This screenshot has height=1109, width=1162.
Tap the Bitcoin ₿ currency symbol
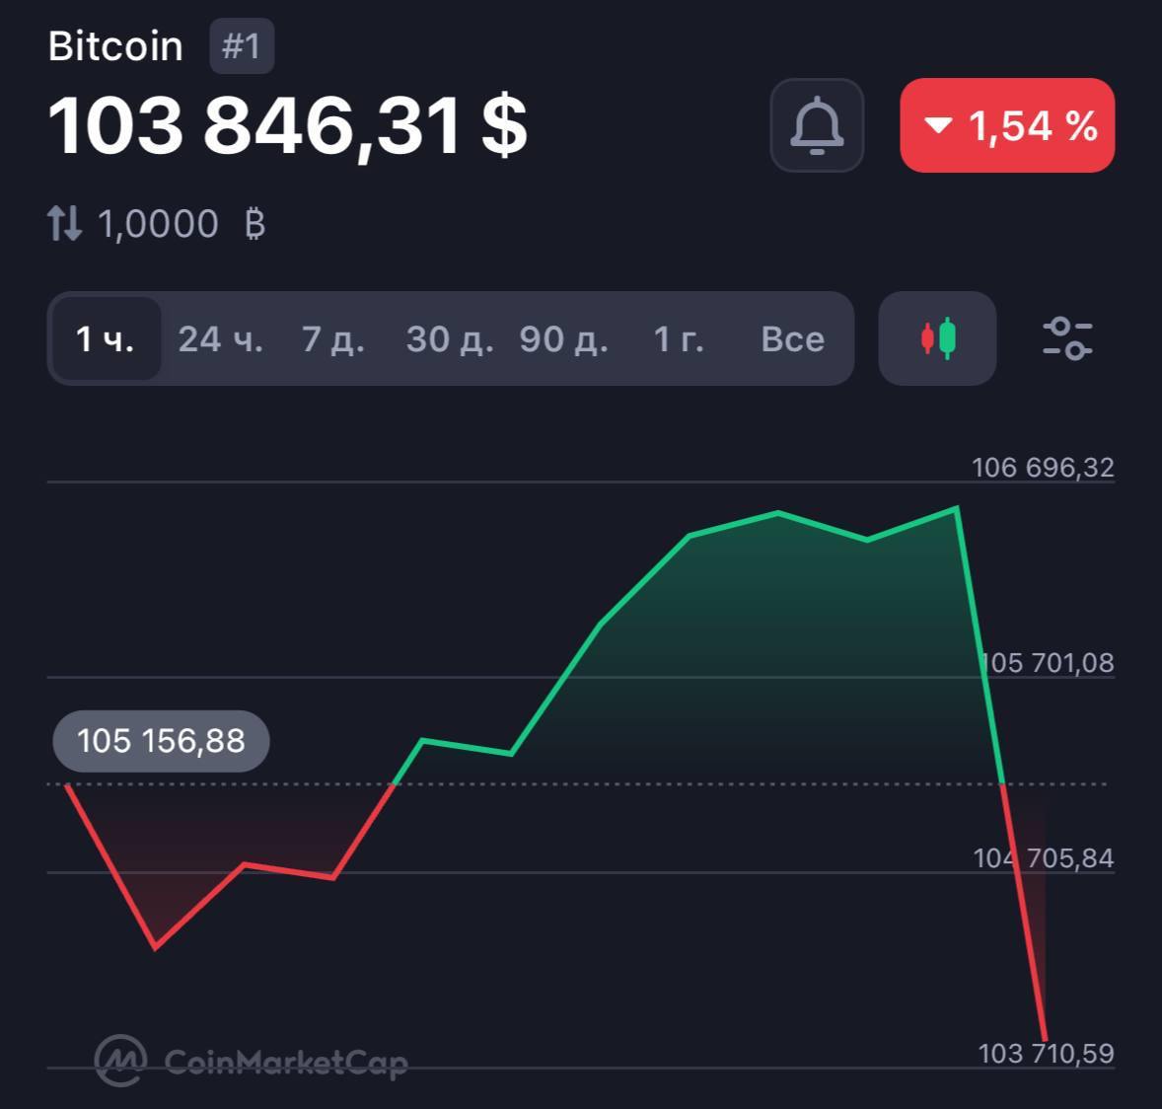254,225
